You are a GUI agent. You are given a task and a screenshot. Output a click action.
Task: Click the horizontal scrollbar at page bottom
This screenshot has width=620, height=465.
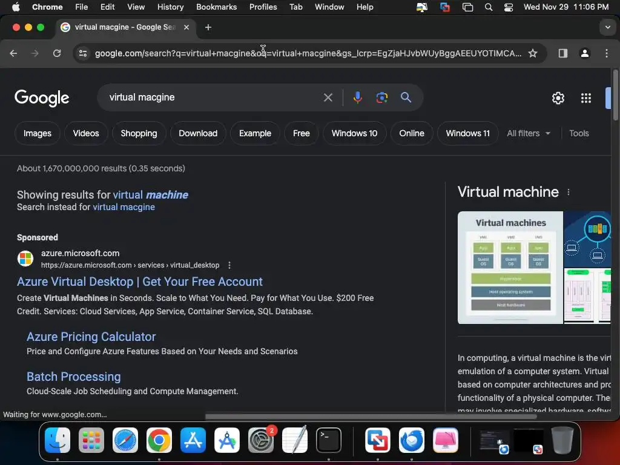[371, 417]
